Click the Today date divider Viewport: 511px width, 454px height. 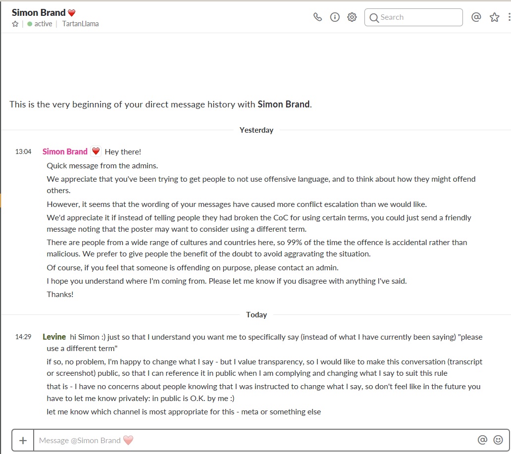pos(256,314)
